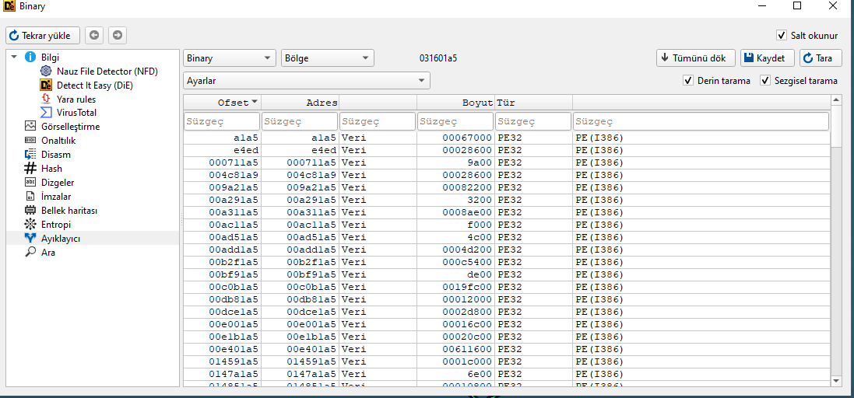This screenshot has width=854, height=398.
Task: Open the Entropi snowflake icon
Action: [30, 225]
